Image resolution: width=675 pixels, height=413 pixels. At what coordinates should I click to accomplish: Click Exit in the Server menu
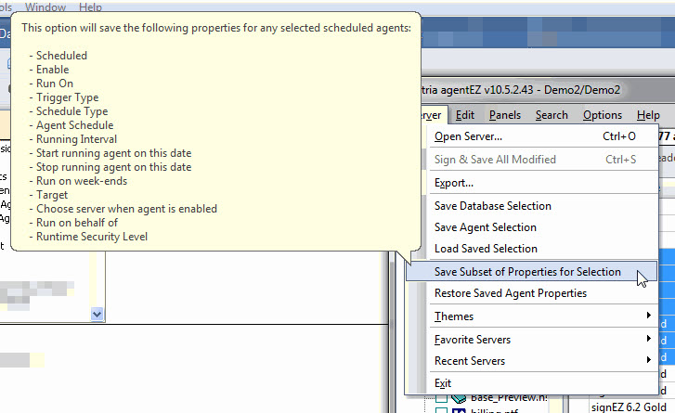pyautogui.click(x=443, y=383)
